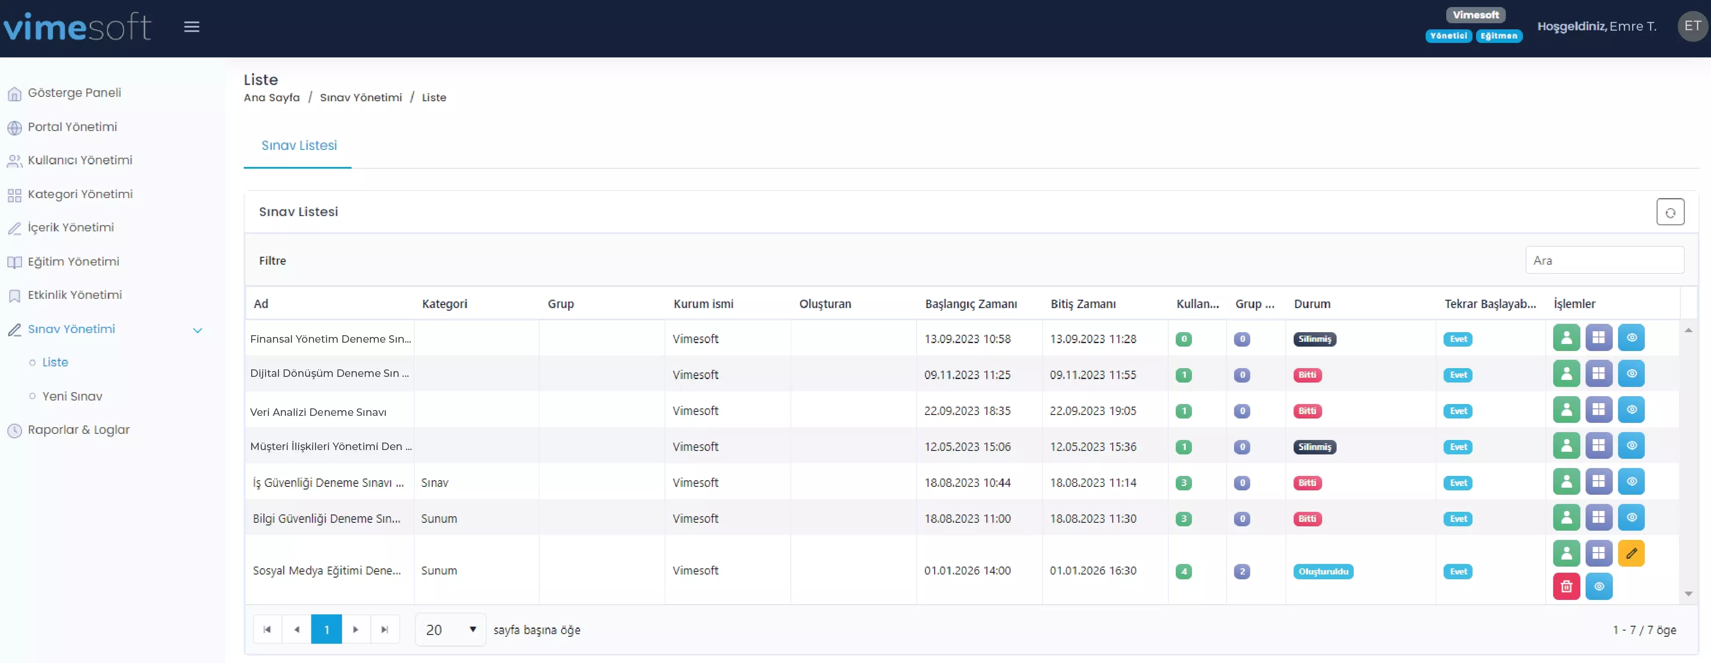Expand the Filtre panel
1711x663 pixels.
pyautogui.click(x=272, y=261)
